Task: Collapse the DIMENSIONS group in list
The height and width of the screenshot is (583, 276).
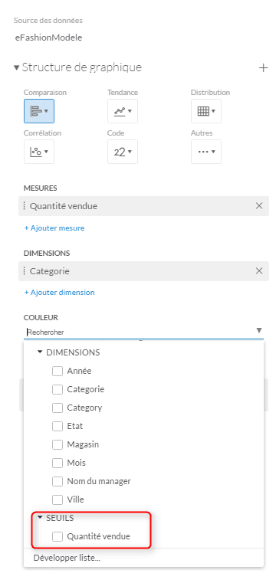Action: (x=40, y=352)
